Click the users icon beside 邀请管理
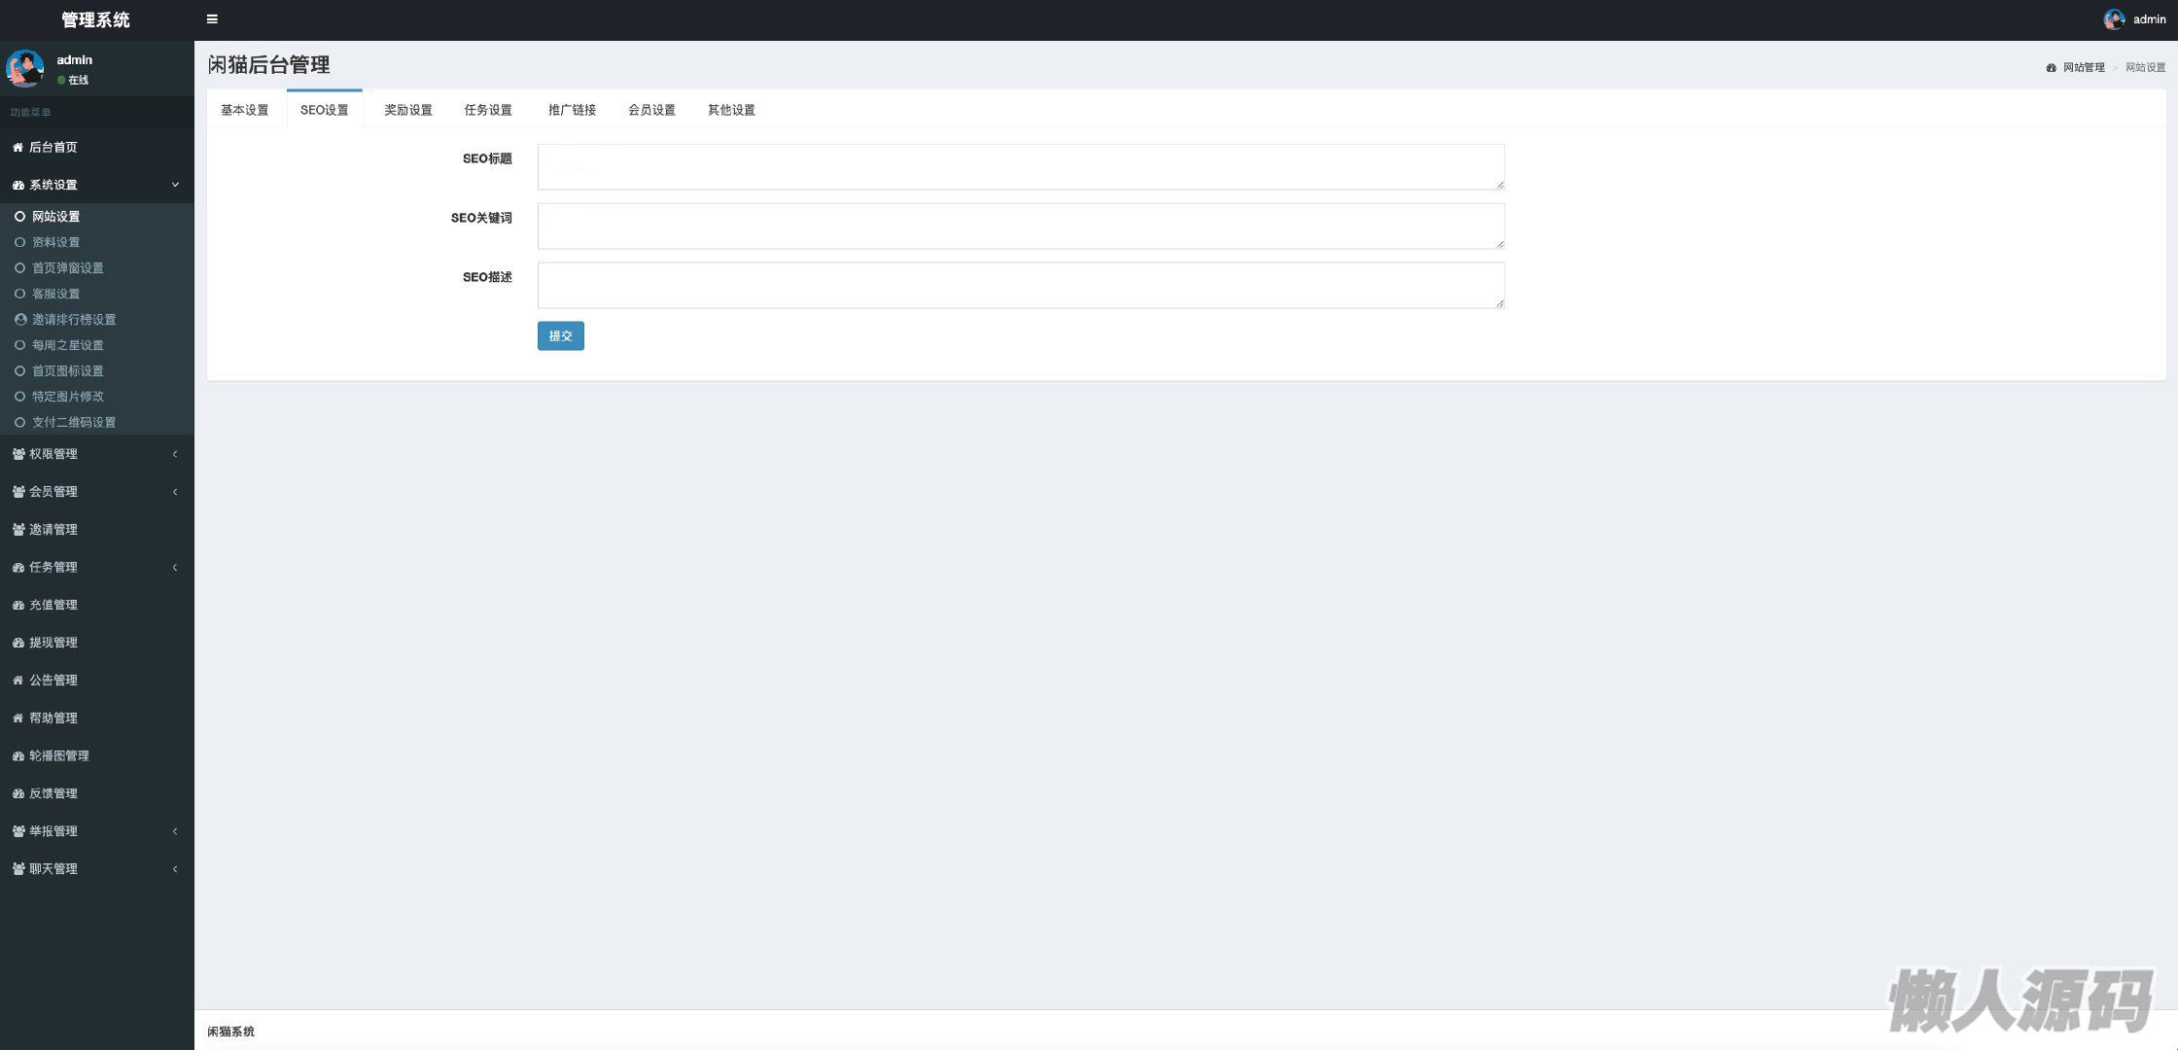The width and height of the screenshot is (2178, 1050). 18,530
